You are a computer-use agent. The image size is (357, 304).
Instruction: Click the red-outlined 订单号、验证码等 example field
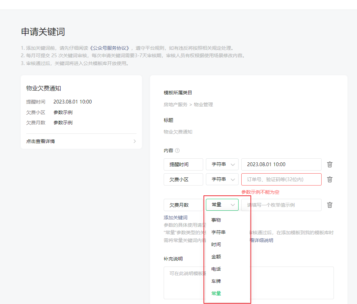[281, 179]
